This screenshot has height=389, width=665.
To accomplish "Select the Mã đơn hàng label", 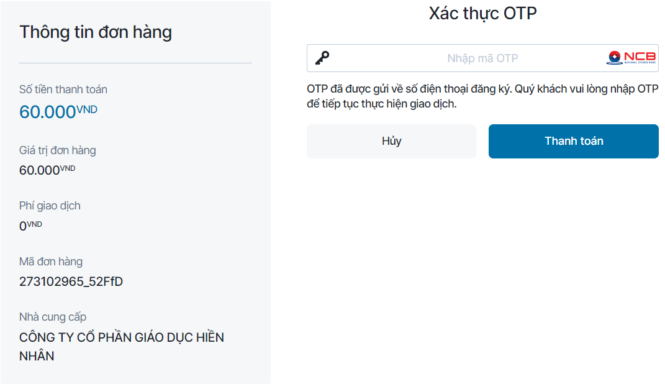I will [x=50, y=261].
